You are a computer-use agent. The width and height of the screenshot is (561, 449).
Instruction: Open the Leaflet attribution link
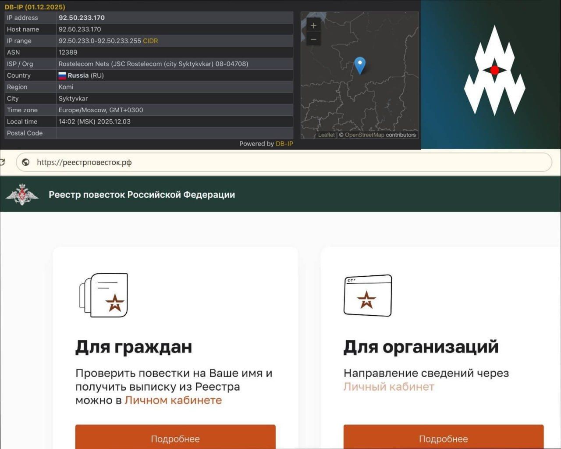[326, 135]
